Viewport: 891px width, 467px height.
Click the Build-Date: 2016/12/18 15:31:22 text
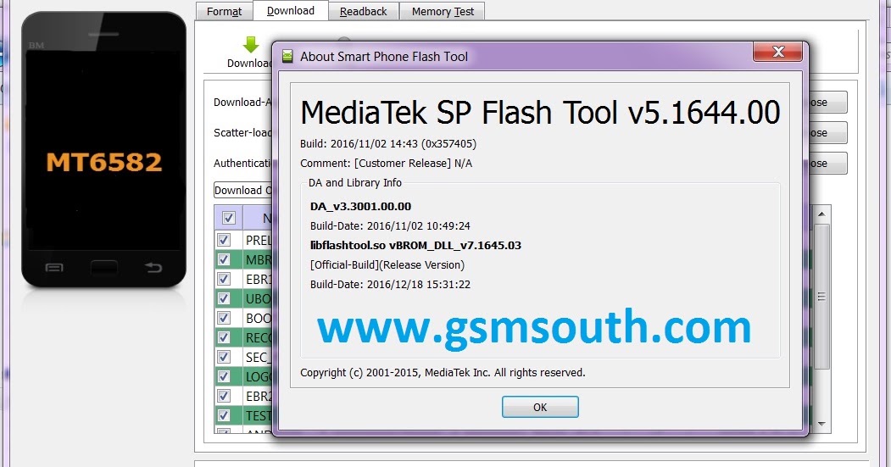(390, 285)
